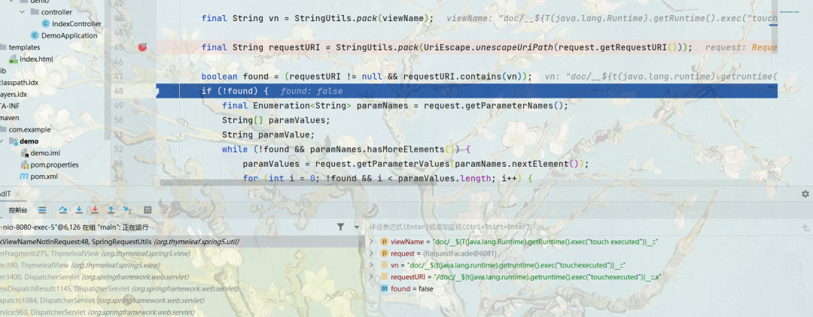This screenshot has width=813, height=317.
Task: Select the DispatcherServlet frame at line 963
Action: point(181,312)
